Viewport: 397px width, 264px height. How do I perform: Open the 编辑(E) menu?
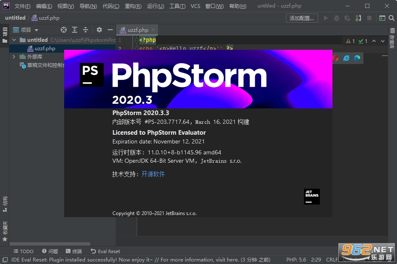[44, 6]
